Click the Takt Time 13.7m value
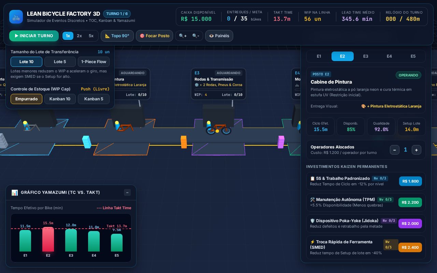437x273 pixels. pos(282,19)
